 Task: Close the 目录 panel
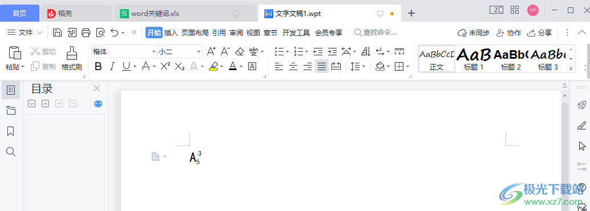point(96,88)
